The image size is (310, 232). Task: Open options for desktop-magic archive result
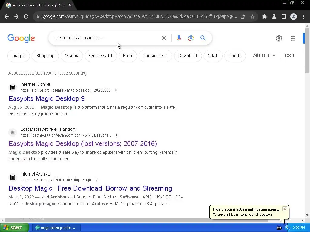coord(97,180)
